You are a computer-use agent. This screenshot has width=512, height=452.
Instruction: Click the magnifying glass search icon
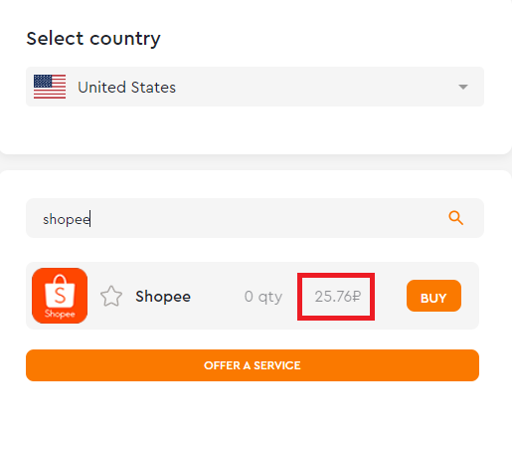[455, 218]
